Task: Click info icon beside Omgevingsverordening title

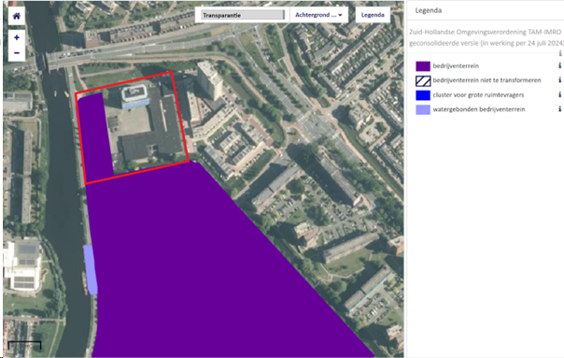Action: (560, 53)
